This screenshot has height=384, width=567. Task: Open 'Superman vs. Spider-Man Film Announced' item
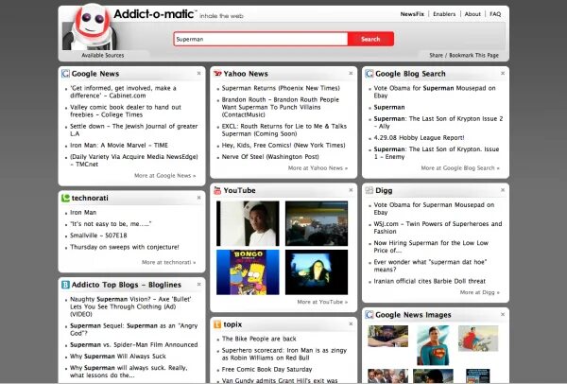click(x=134, y=344)
